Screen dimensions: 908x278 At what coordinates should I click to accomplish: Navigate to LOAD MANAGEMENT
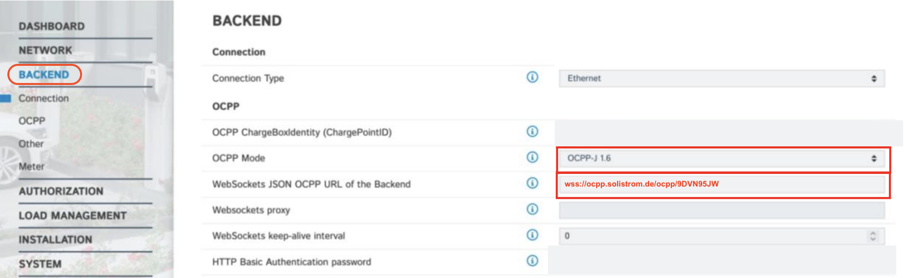(x=73, y=216)
